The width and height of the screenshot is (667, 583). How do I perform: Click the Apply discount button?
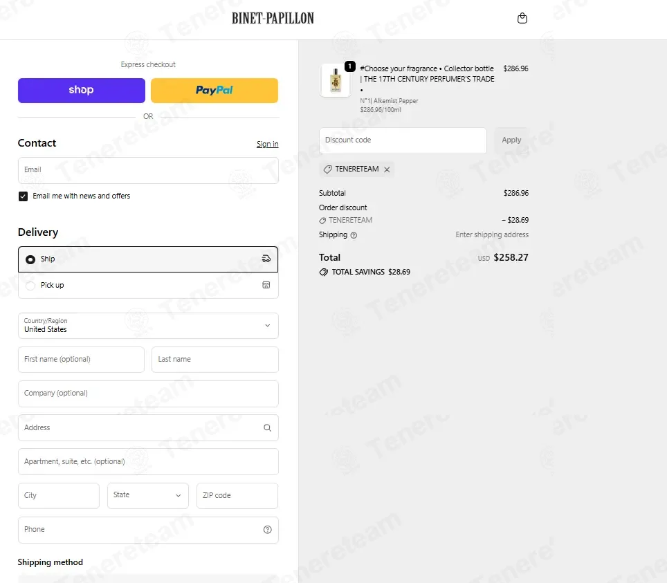(511, 140)
